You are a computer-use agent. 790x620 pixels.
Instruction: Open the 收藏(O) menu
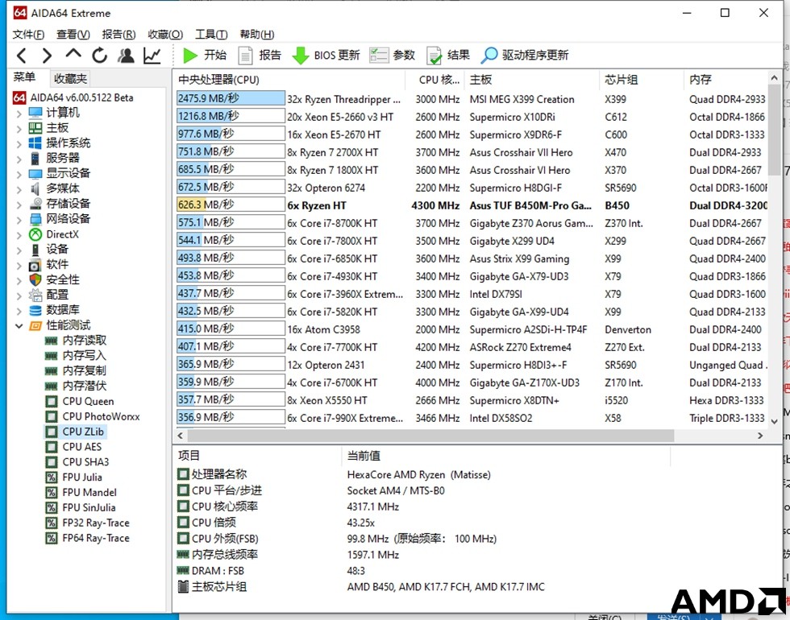point(165,34)
